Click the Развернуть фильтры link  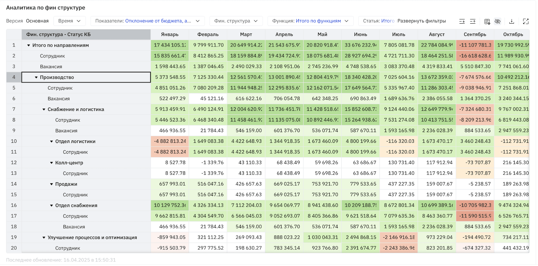click(x=421, y=21)
